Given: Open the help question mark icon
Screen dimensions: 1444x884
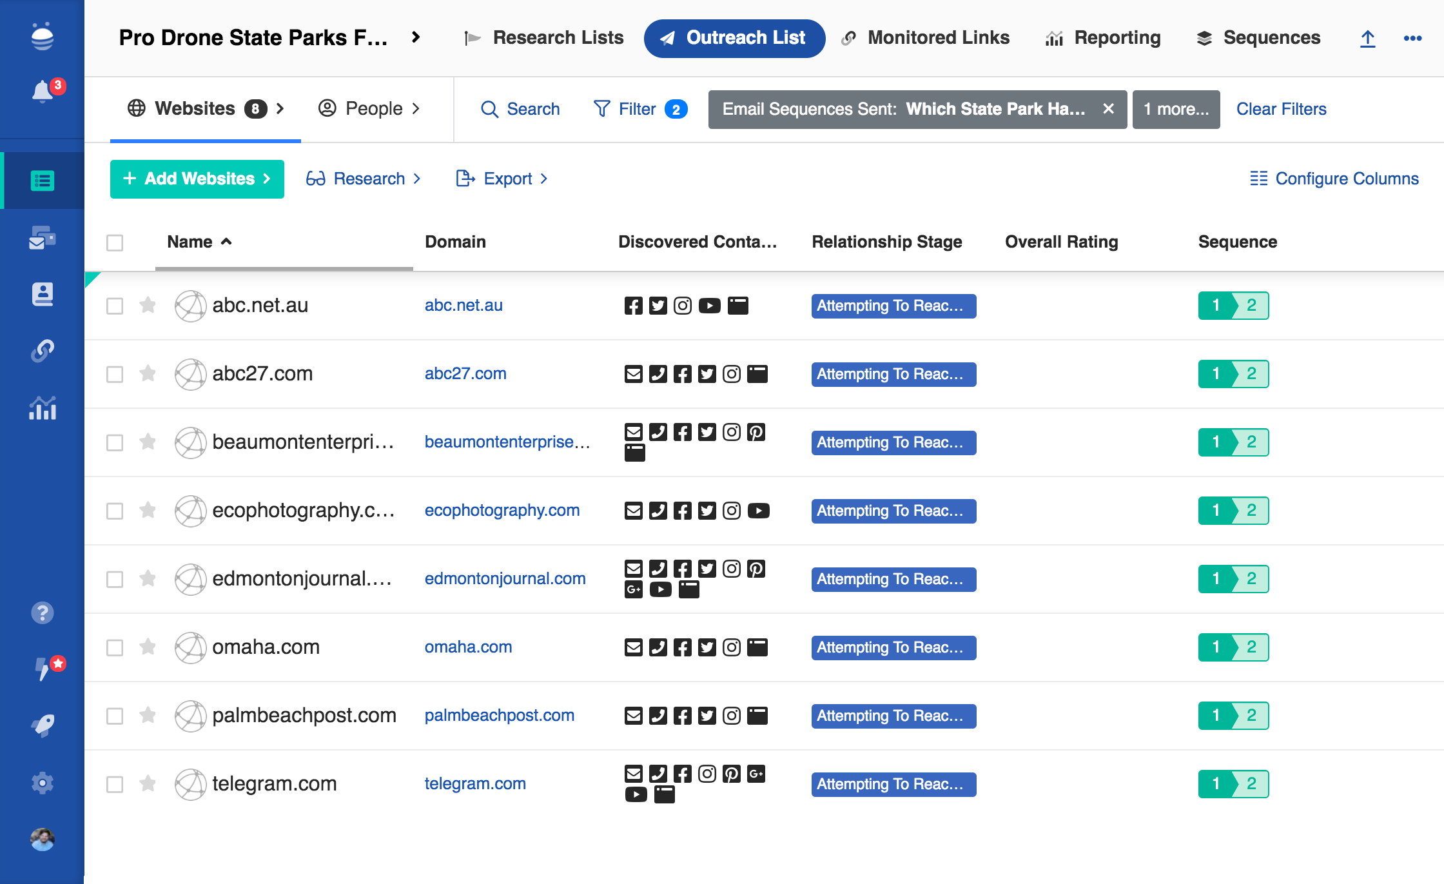Looking at the screenshot, I should [x=43, y=613].
